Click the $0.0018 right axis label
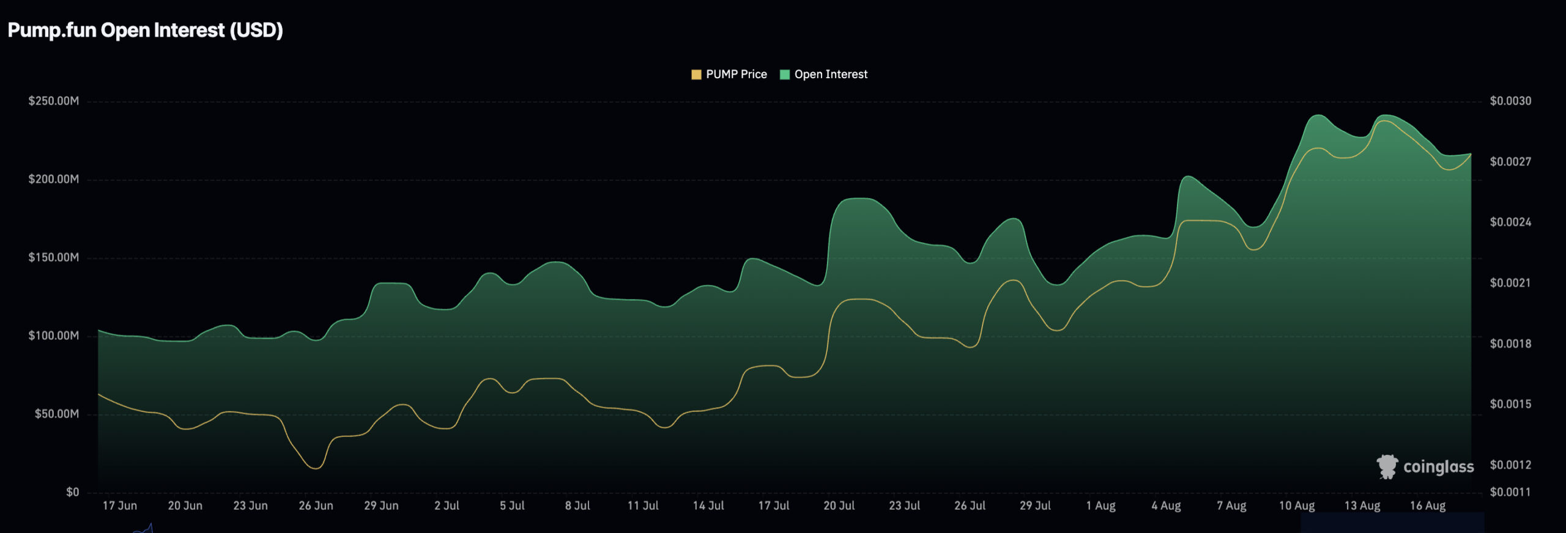The width and height of the screenshot is (1566, 533). pos(1510,344)
